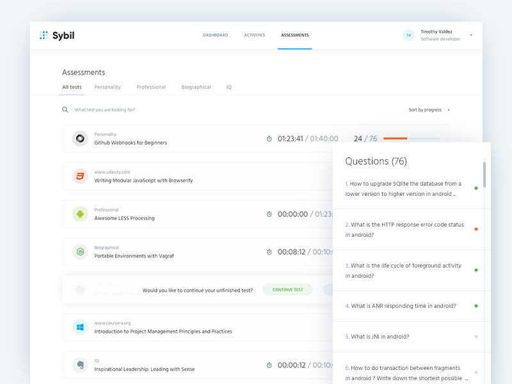The height and width of the screenshot is (384, 512).
Task: Expand the Timothy Valdez account menu
Action: tap(471, 35)
